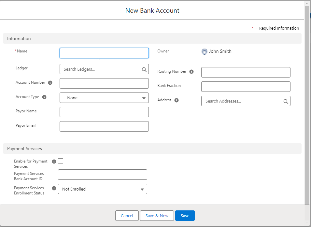Click the Payment Services Enrollment Status info icon
This screenshot has height=227, width=311.
coord(54,188)
